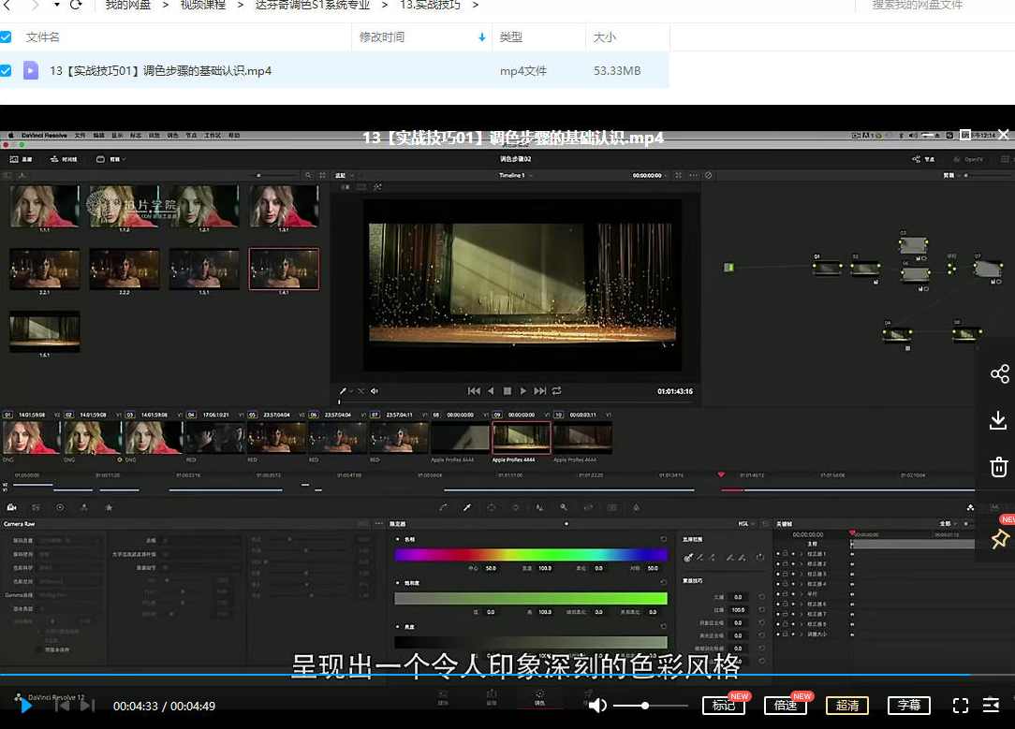This screenshot has width=1015, height=729.
Task: Click the 超清 quality button
Action: [x=848, y=705]
